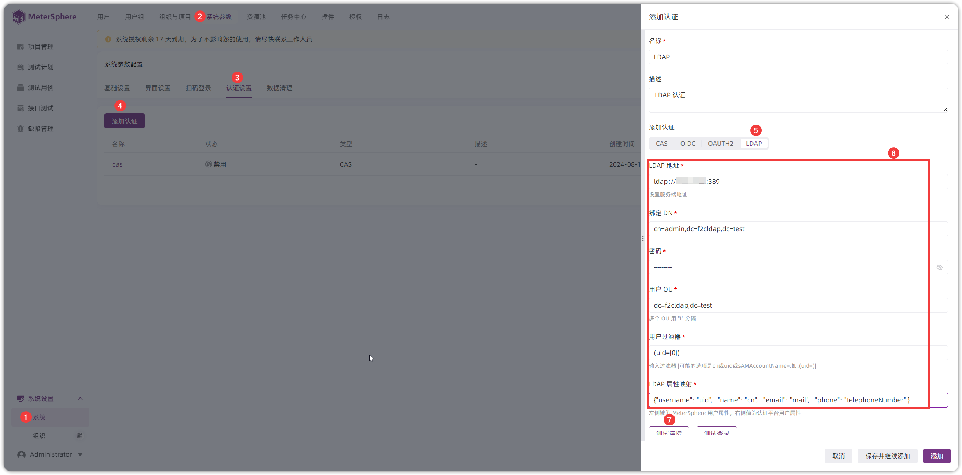Image resolution: width=962 pixels, height=475 pixels.
Task: Switch to the 基础设置 tab
Action: coord(117,88)
